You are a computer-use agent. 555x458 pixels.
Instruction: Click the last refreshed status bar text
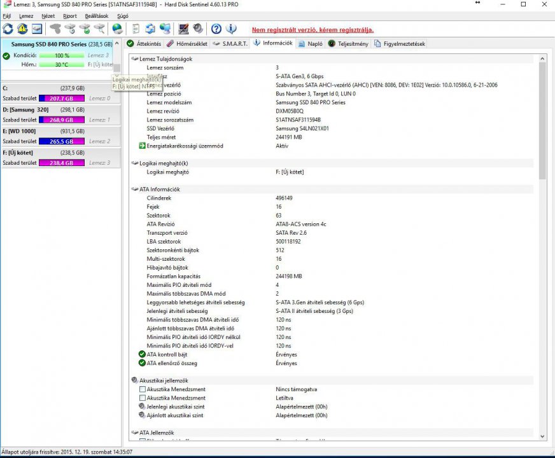pyautogui.click(x=67, y=452)
